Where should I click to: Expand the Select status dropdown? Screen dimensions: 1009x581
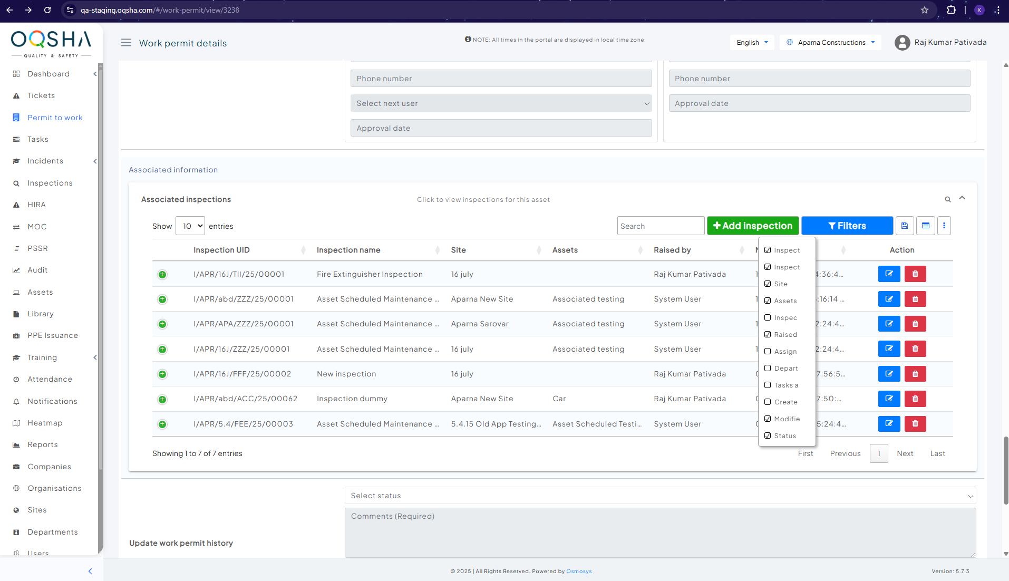pos(660,496)
